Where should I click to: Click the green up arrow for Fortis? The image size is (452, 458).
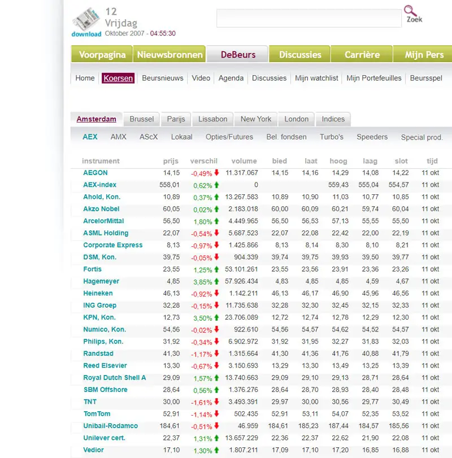[x=216, y=269]
